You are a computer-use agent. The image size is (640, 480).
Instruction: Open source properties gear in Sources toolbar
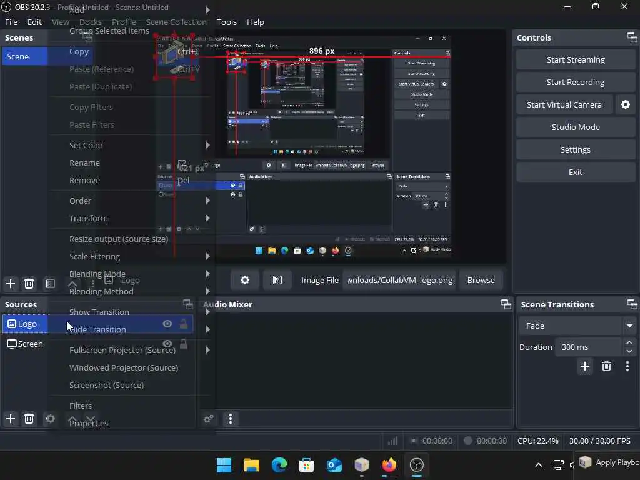50,419
